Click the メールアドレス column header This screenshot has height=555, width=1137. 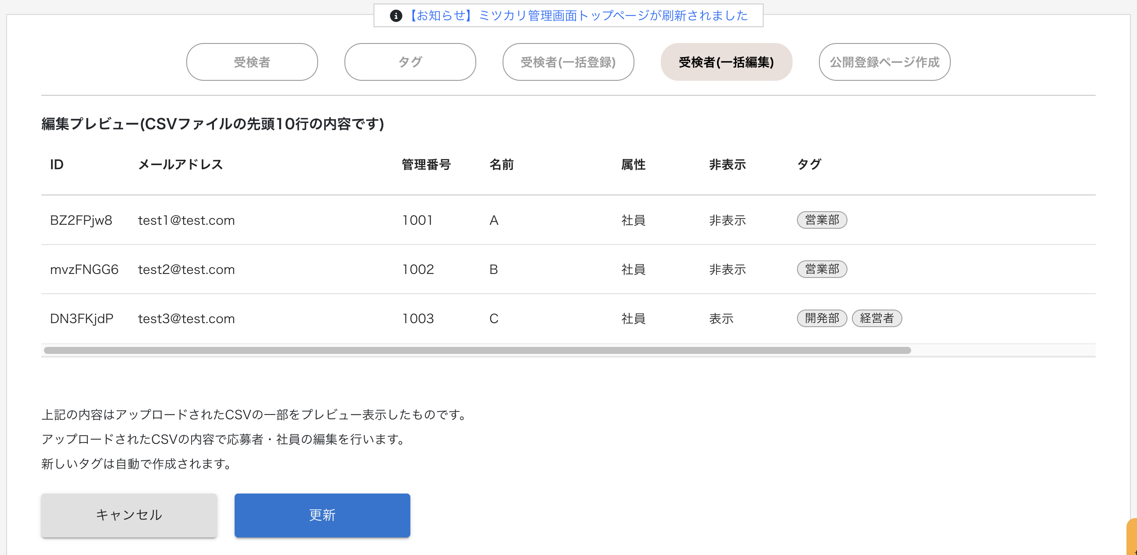(x=180, y=165)
